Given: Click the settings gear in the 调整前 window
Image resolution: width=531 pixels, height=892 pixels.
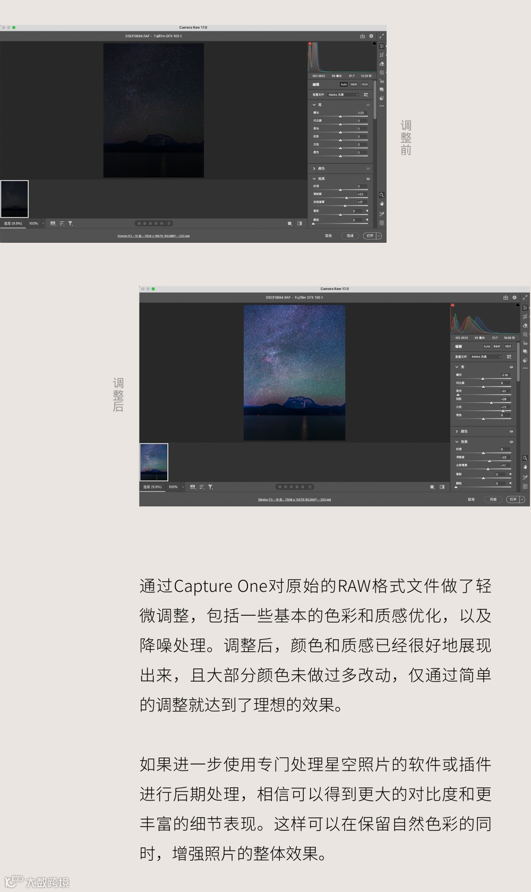Looking at the screenshot, I should 371,36.
